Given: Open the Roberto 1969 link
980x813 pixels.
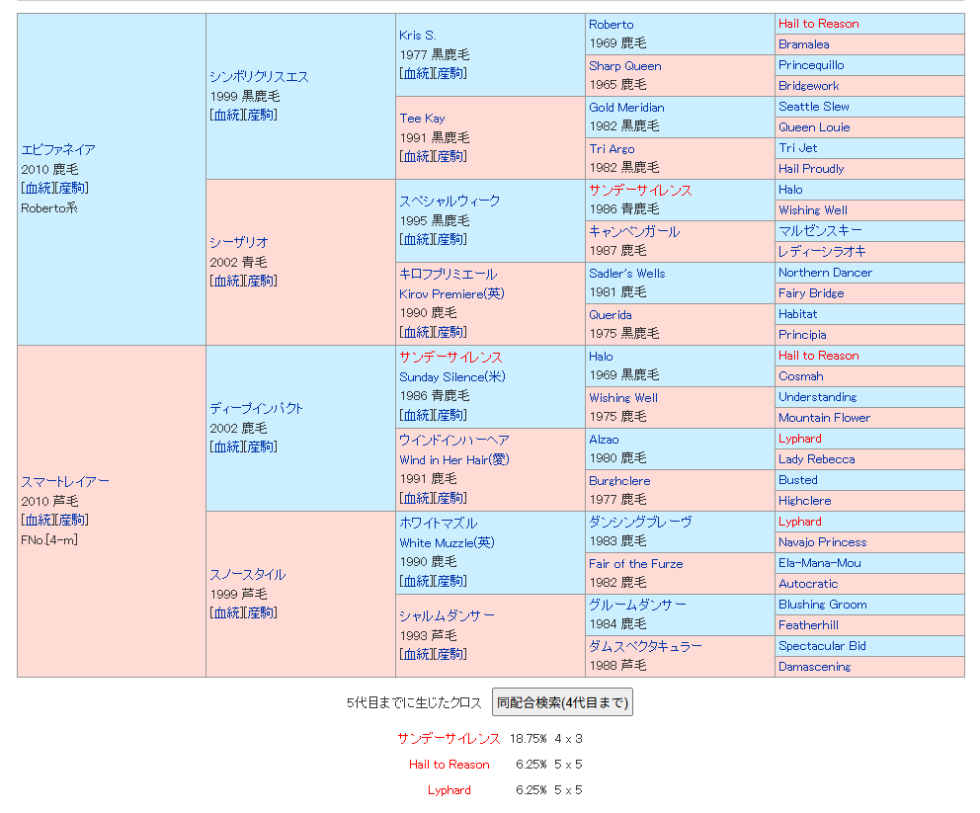Looking at the screenshot, I should click(612, 25).
